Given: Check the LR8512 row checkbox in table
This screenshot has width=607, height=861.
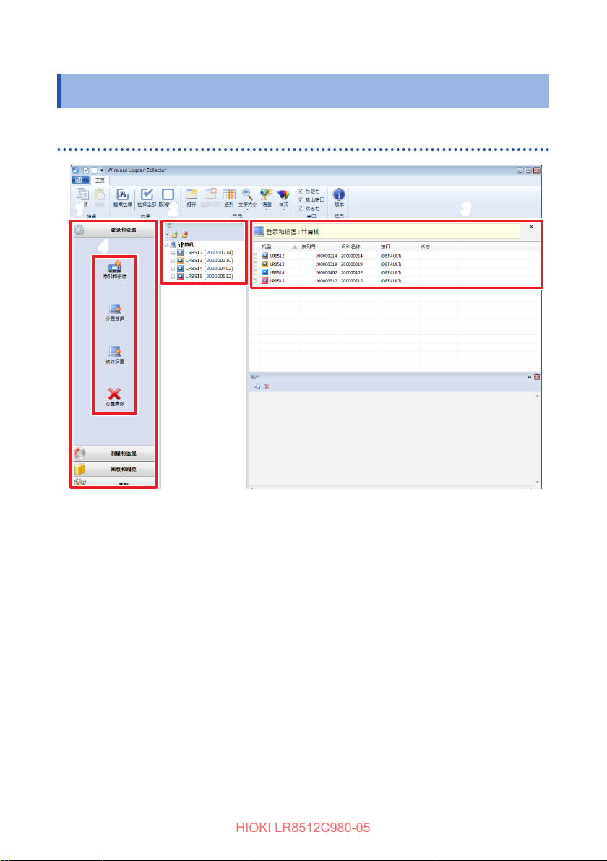Looking at the screenshot, I should [x=255, y=256].
